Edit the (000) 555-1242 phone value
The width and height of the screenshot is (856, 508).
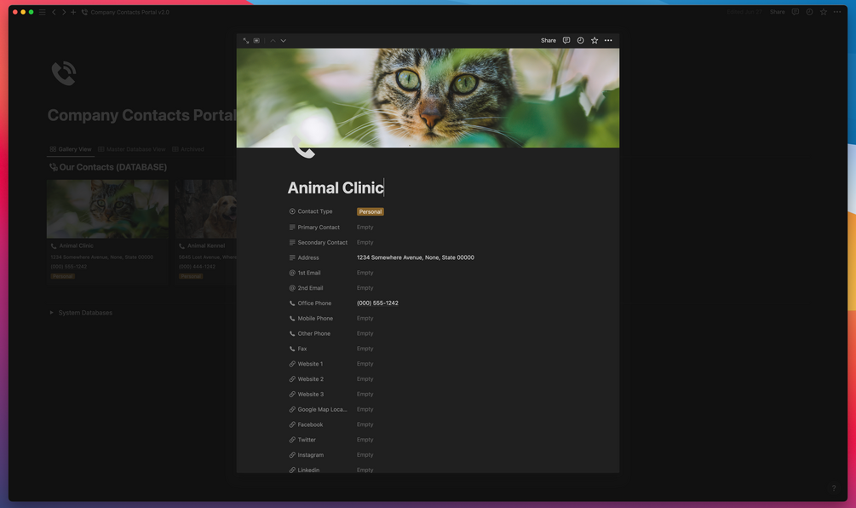pos(378,303)
